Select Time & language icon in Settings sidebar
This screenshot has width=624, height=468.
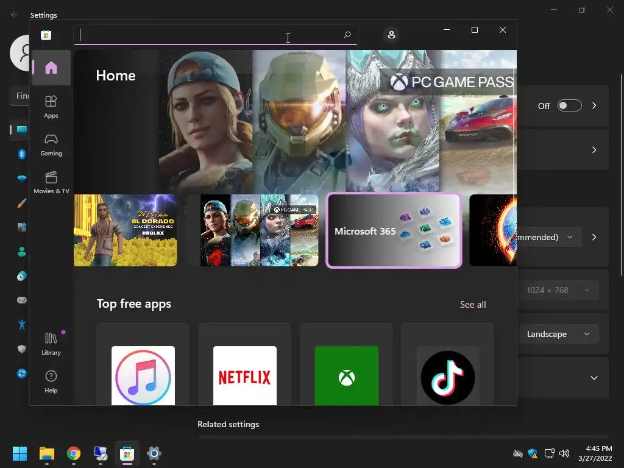click(21, 276)
